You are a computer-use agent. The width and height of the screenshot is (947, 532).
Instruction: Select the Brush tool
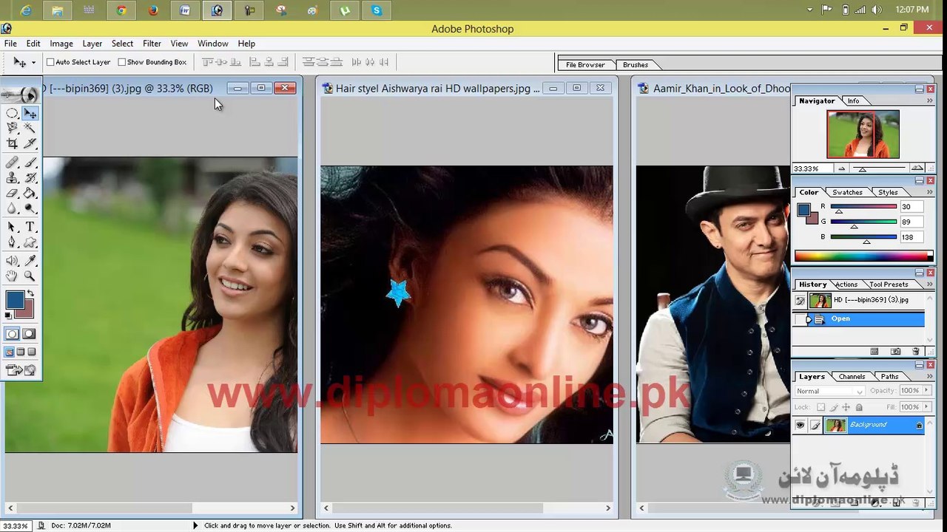click(30, 163)
